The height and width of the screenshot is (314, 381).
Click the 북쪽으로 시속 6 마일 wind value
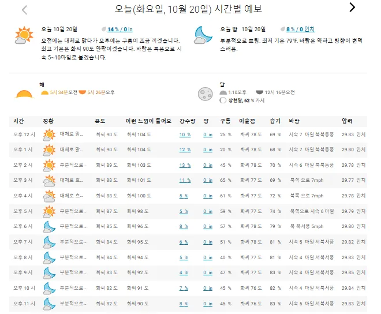(x=312, y=211)
